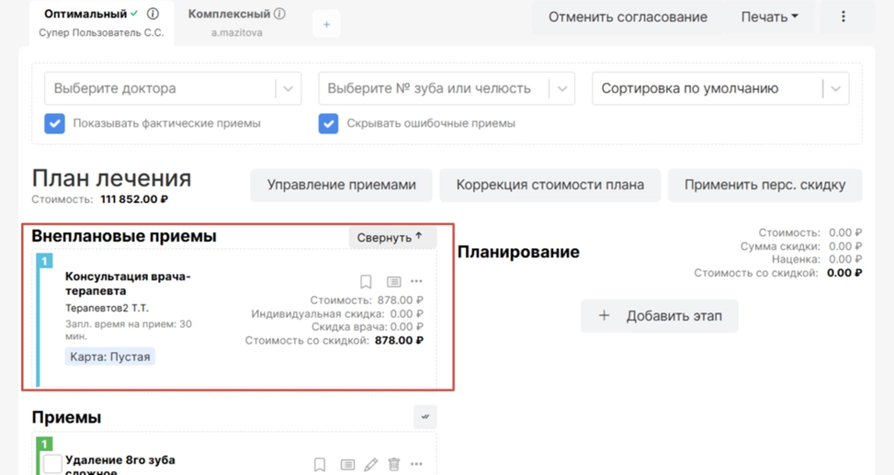Uncheck Скрывать ошибочные приемы
Screen dimensions: 894x475
[x=329, y=123]
